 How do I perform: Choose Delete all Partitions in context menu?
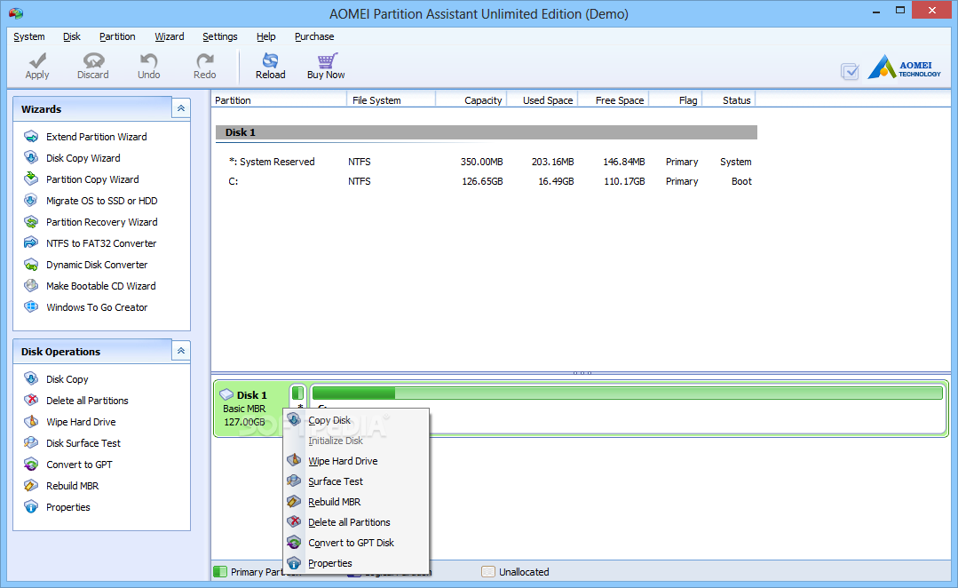357,522
